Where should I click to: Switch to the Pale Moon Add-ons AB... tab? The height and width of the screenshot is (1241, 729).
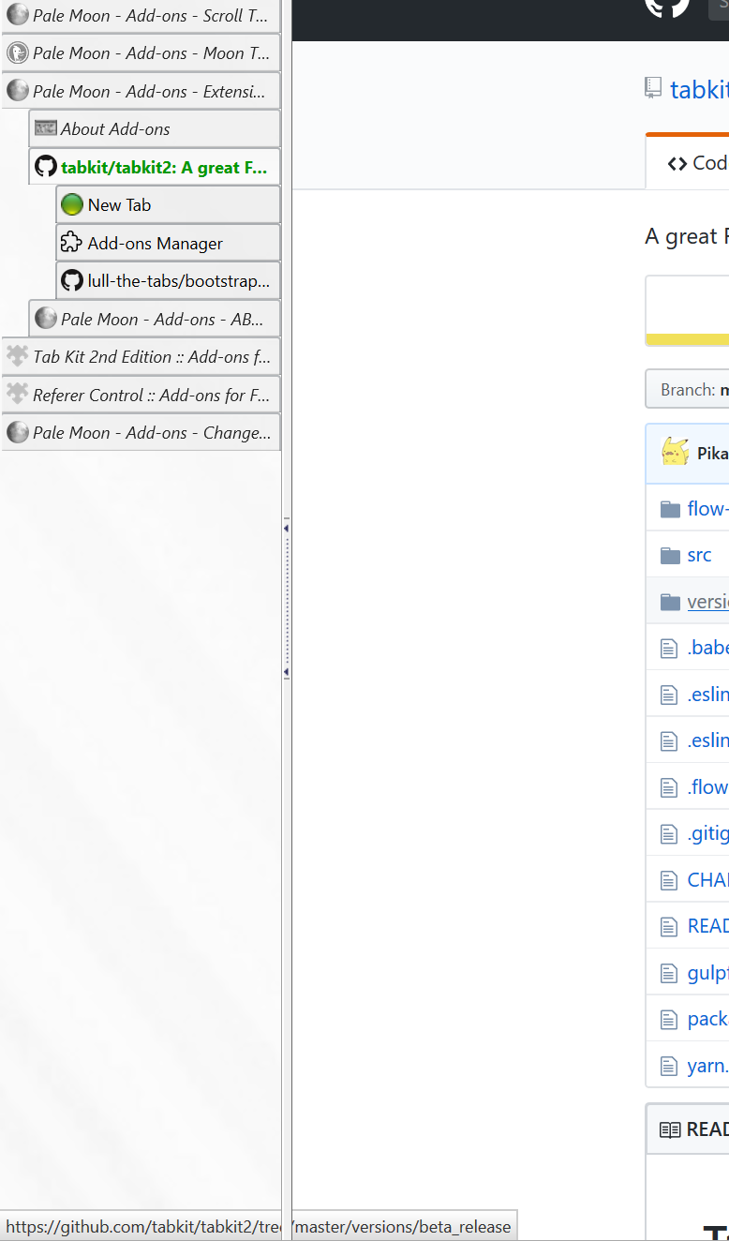click(x=155, y=319)
